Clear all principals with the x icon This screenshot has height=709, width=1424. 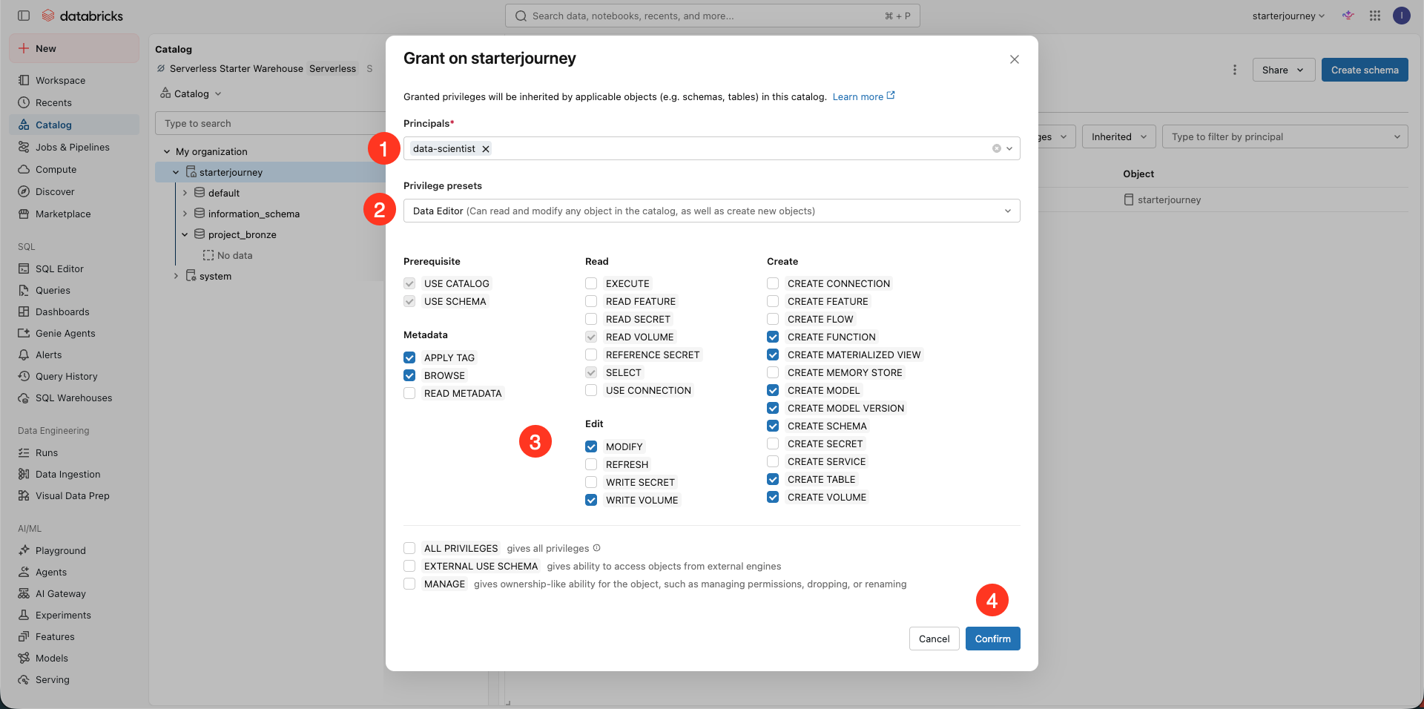(997, 148)
